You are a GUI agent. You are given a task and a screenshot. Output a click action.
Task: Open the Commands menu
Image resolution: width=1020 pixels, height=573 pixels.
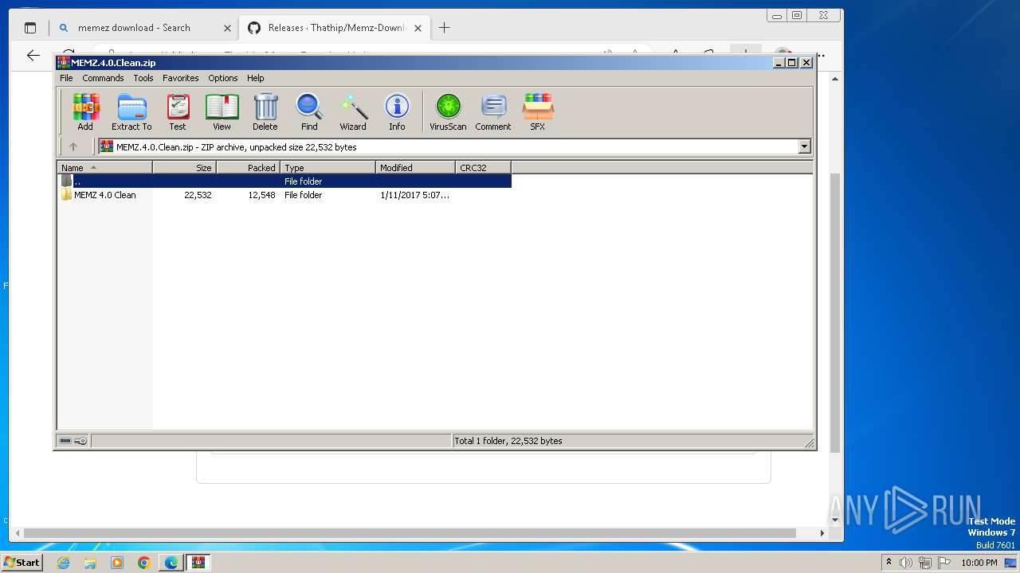pyautogui.click(x=103, y=78)
